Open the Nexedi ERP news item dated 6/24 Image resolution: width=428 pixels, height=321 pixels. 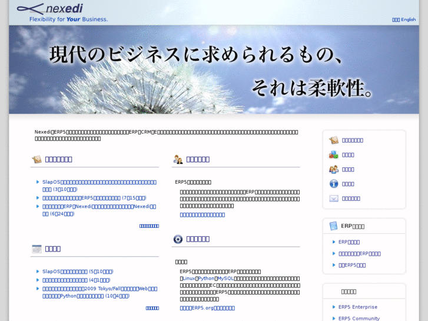click(x=99, y=210)
